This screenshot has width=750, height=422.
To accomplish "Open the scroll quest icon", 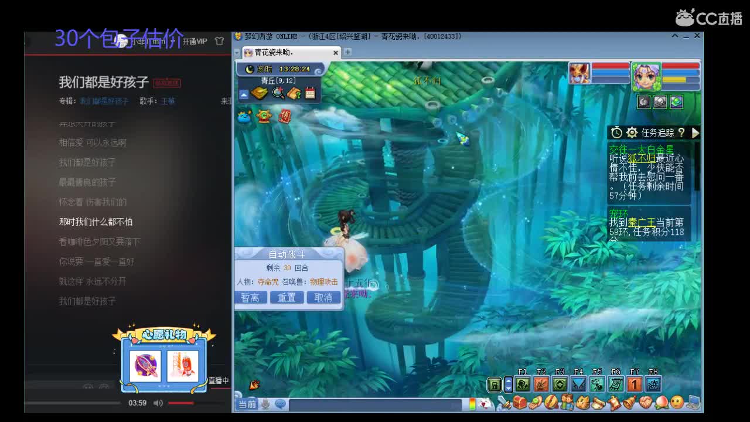I will tap(598, 403).
